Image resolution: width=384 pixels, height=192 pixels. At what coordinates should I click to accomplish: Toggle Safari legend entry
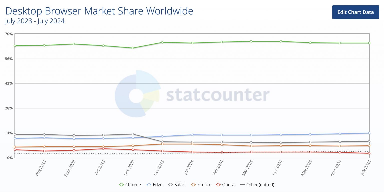(177, 185)
